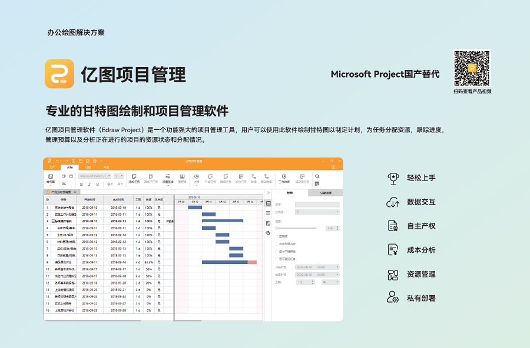Toggle the last checkbox above the 开始时间 field
Image resolution: width=530 pixels, height=348 pixels.
[x=277, y=259]
